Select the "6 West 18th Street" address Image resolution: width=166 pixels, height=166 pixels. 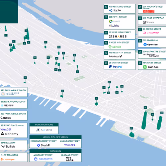(119, 42)
